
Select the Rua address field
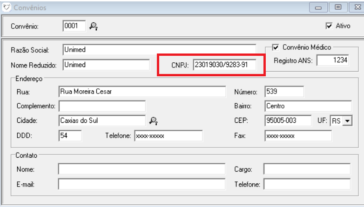pyautogui.click(x=142, y=92)
